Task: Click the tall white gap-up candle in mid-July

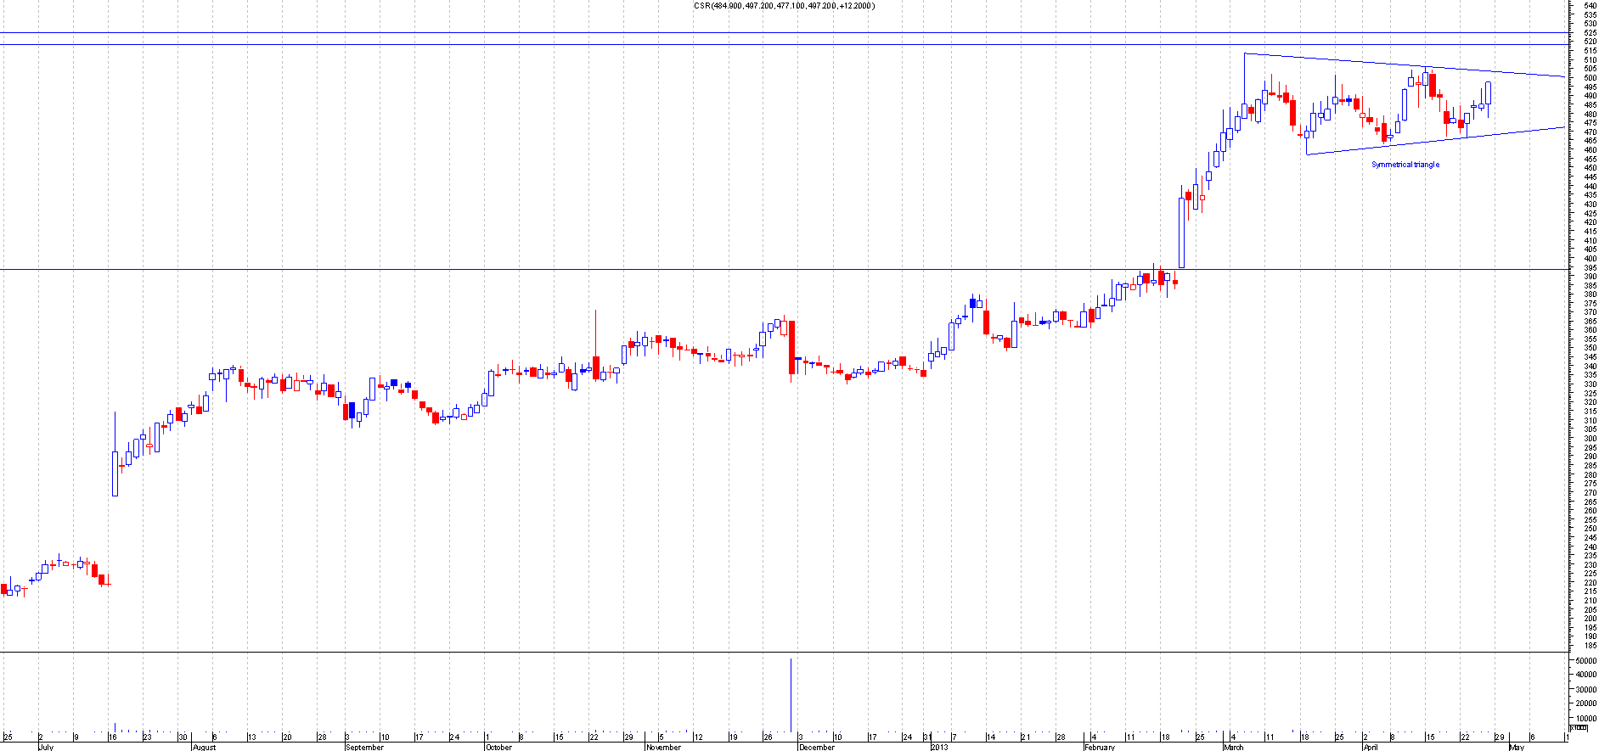Action: [115, 474]
